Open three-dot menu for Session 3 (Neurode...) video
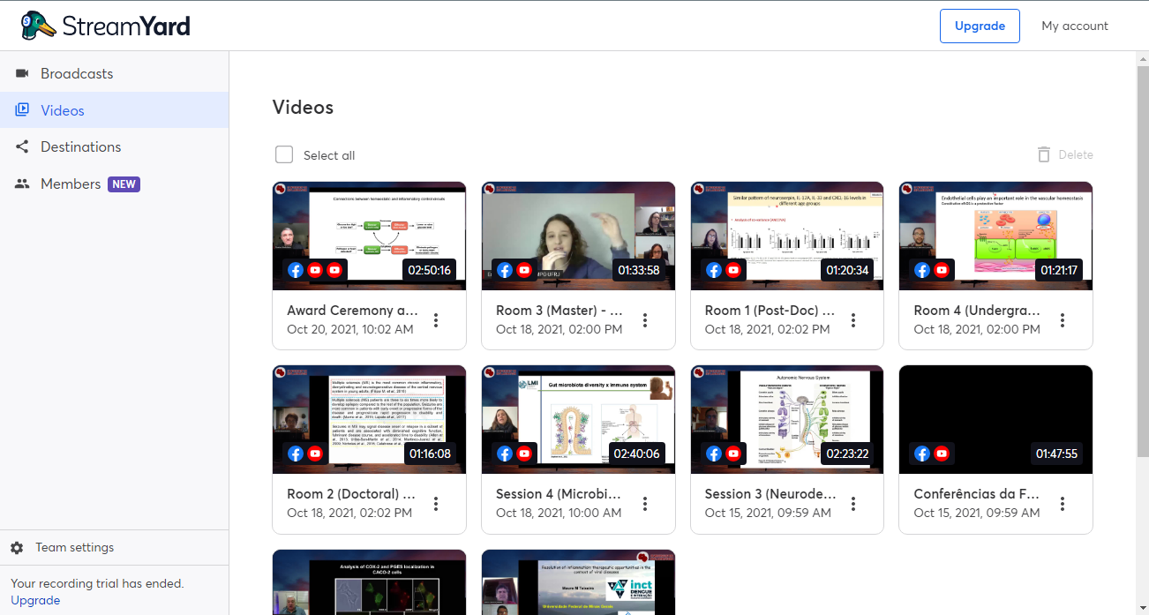 (853, 504)
